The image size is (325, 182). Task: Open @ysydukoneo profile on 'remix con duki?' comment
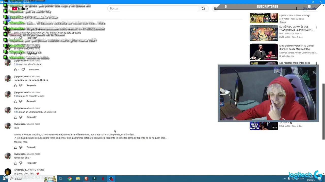(x=21, y=154)
